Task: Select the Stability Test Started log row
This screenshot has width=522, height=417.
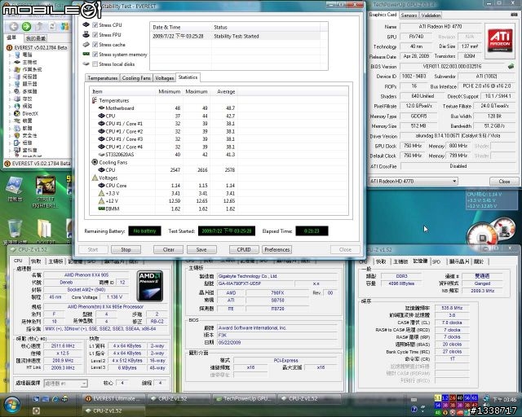Action: pos(235,37)
